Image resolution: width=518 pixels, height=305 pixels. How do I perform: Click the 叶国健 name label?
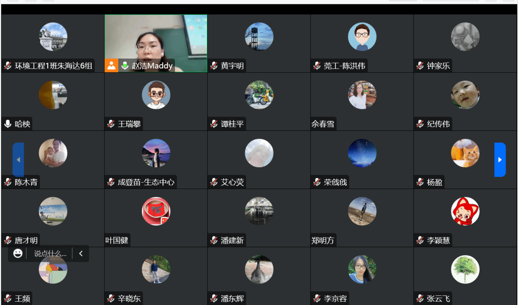pyautogui.click(x=117, y=241)
